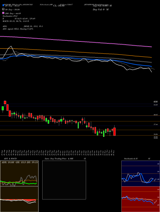
Task: Click the 'CL: 34.04' closing price label
Action: 59,6
